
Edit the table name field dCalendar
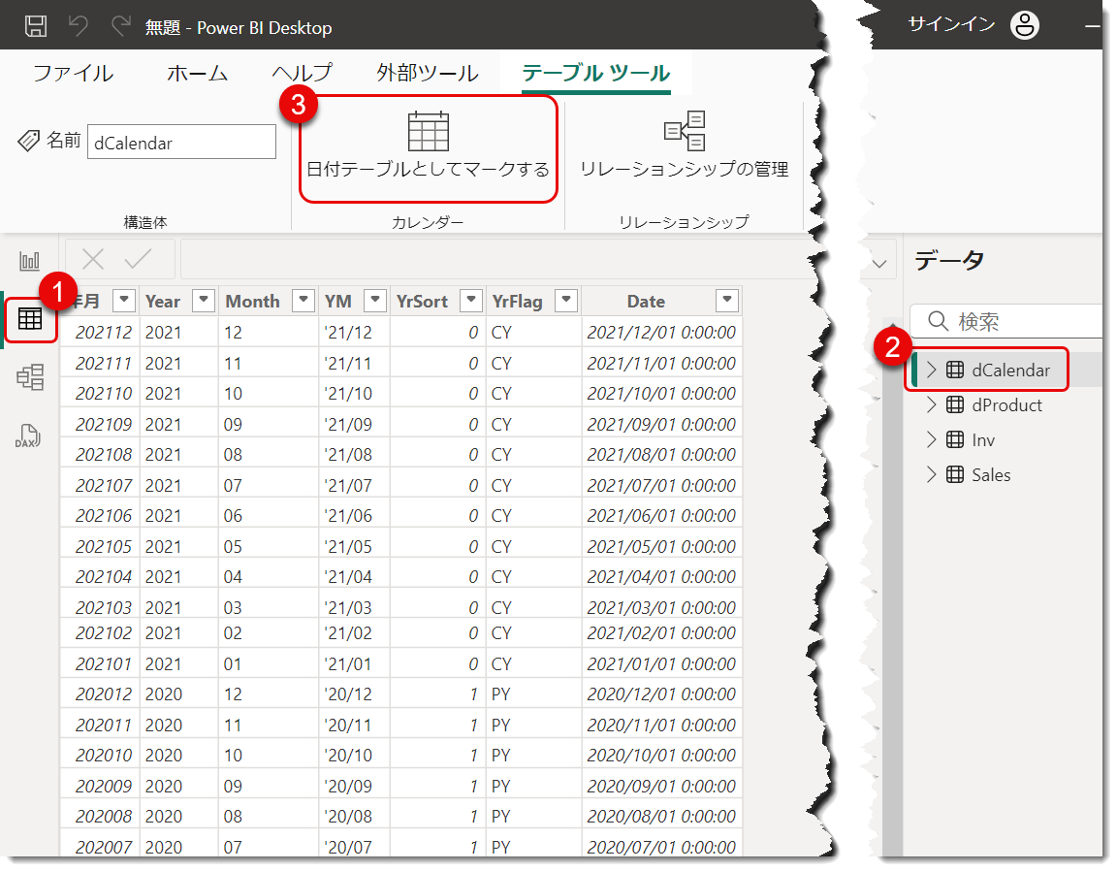click(x=181, y=142)
